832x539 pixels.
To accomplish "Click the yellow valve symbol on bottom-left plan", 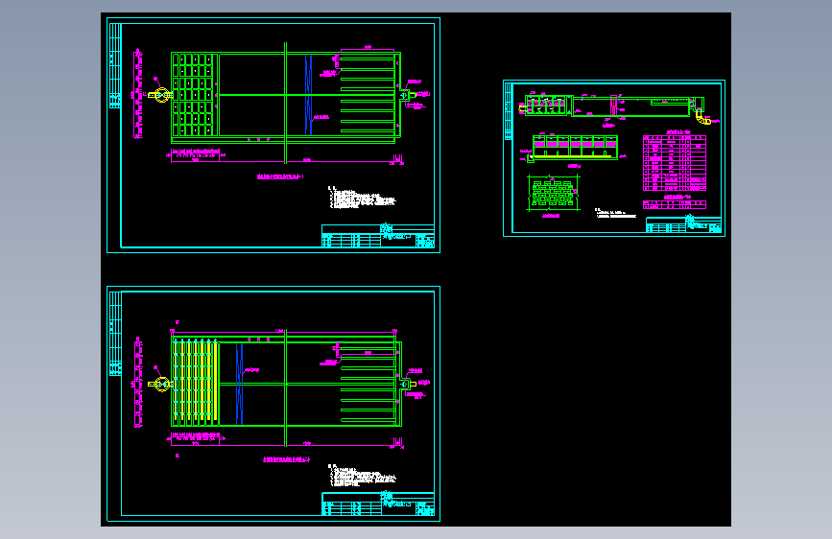I will click(160, 384).
